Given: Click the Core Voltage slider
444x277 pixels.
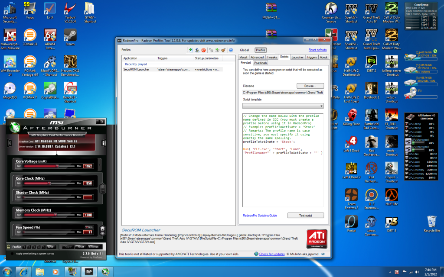Looking at the screenshot, I should (x=49, y=166).
